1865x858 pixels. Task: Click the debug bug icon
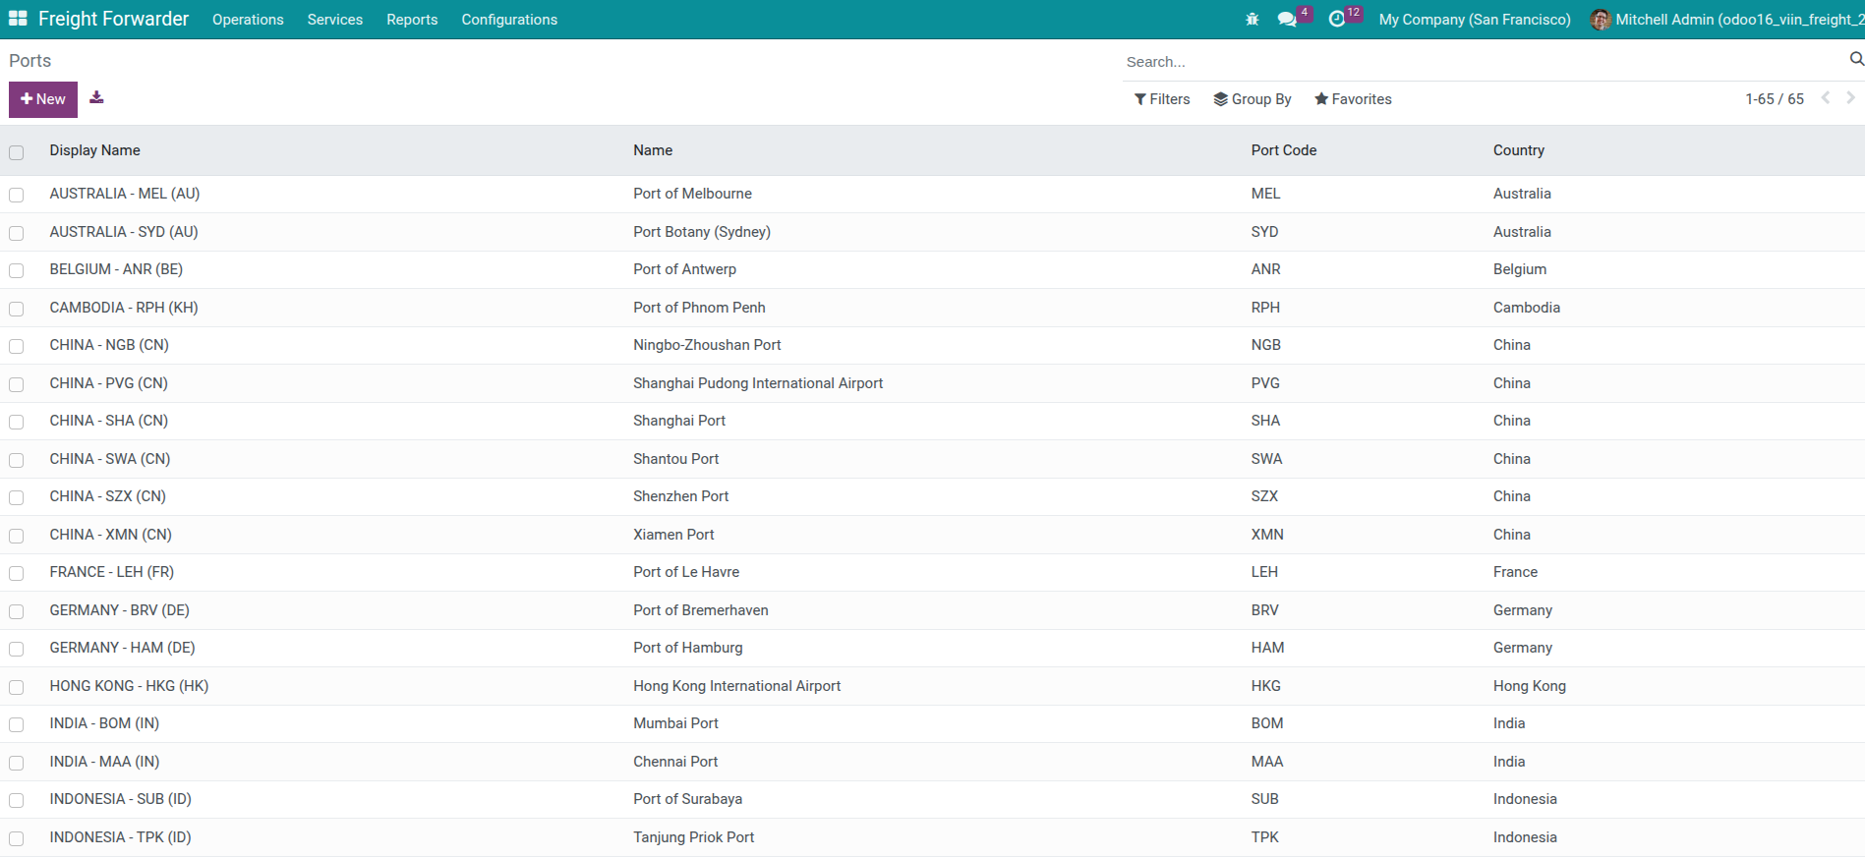[1252, 20]
